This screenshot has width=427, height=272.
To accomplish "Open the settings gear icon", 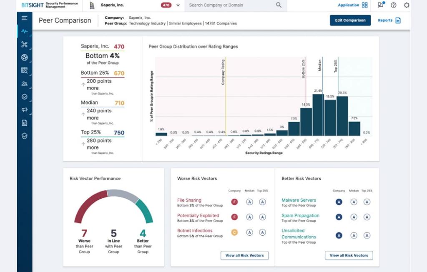I will (x=406, y=5).
